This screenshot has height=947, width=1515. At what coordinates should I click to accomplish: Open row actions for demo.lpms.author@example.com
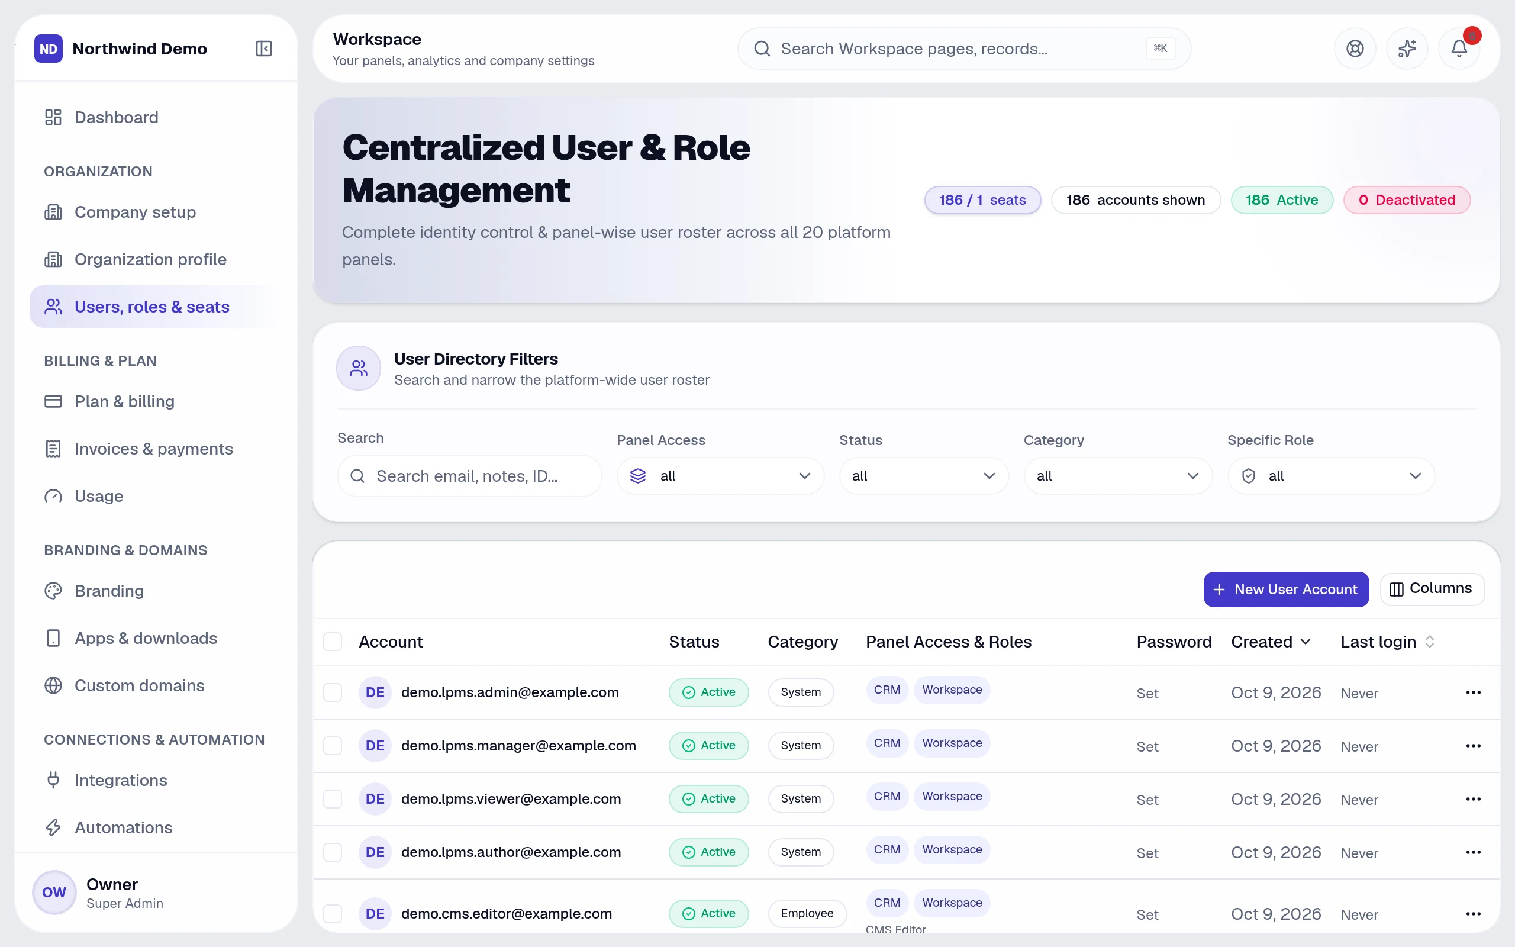point(1473,852)
